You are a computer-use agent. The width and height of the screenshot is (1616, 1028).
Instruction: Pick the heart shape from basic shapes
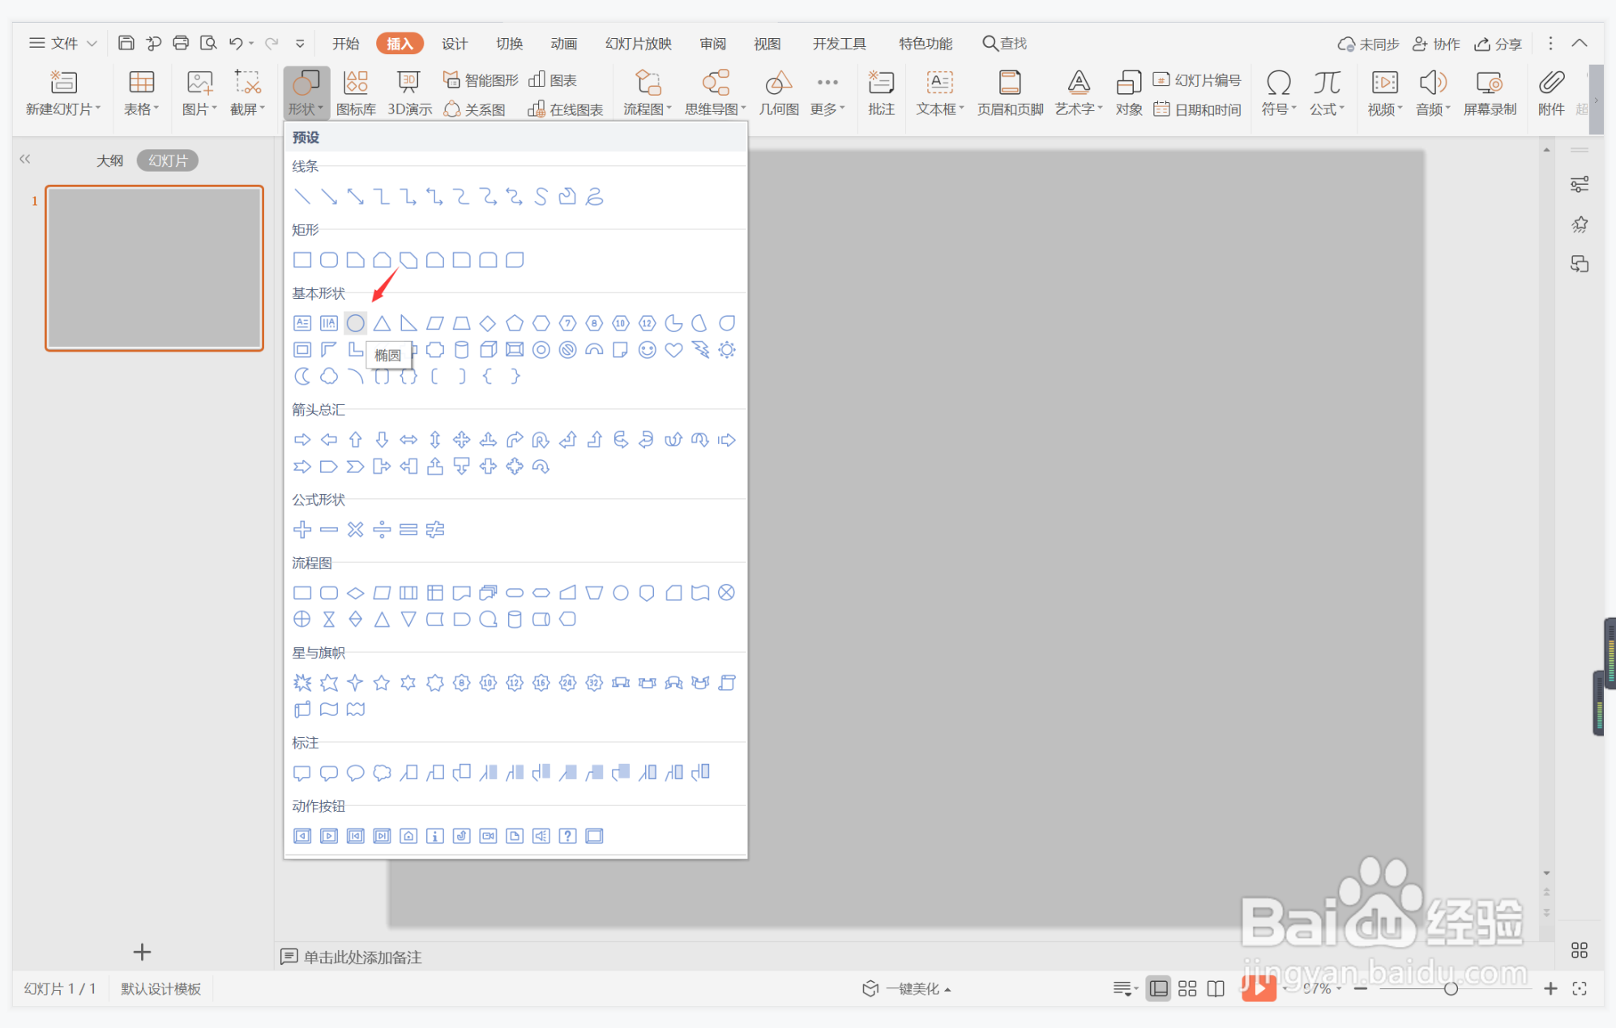point(673,350)
